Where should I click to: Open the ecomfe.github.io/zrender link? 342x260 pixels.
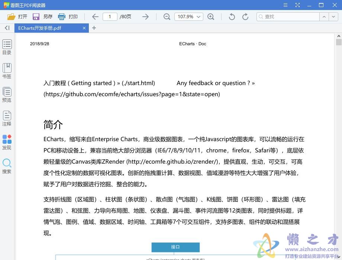(173, 162)
